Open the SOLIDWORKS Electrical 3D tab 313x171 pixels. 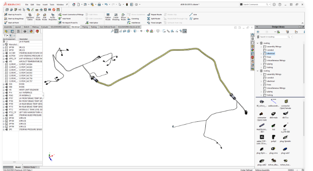click(129, 27)
